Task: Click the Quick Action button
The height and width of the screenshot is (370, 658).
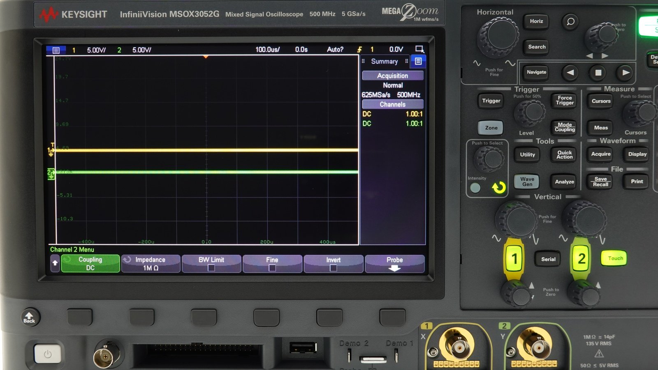Action: click(565, 155)
